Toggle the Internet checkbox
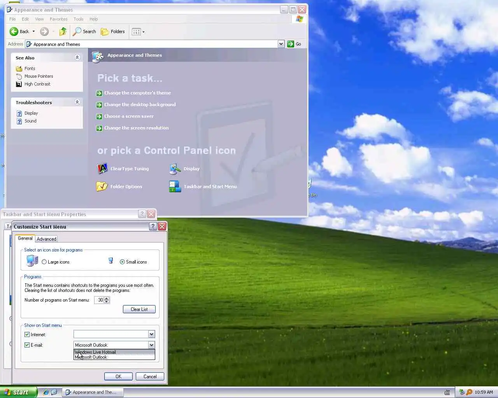This screenshot has height=398, width=498. pos(27,334)
